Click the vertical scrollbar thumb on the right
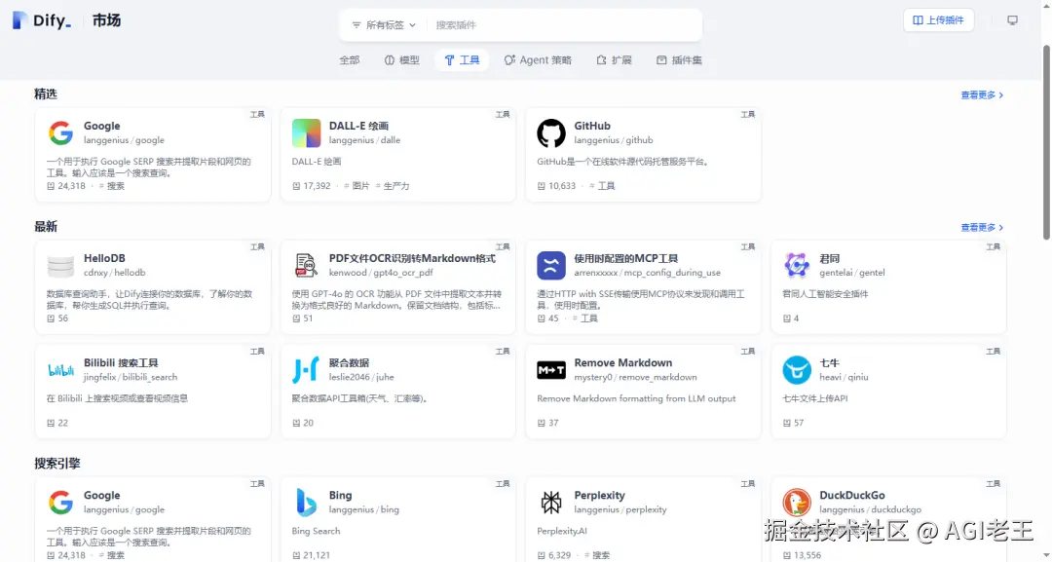Screen dimensions: 1052x562 coord(1046,142)
